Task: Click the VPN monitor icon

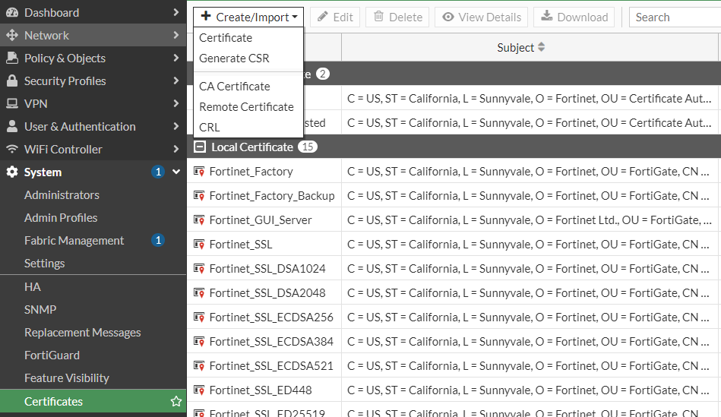Action: pos(11,103)
